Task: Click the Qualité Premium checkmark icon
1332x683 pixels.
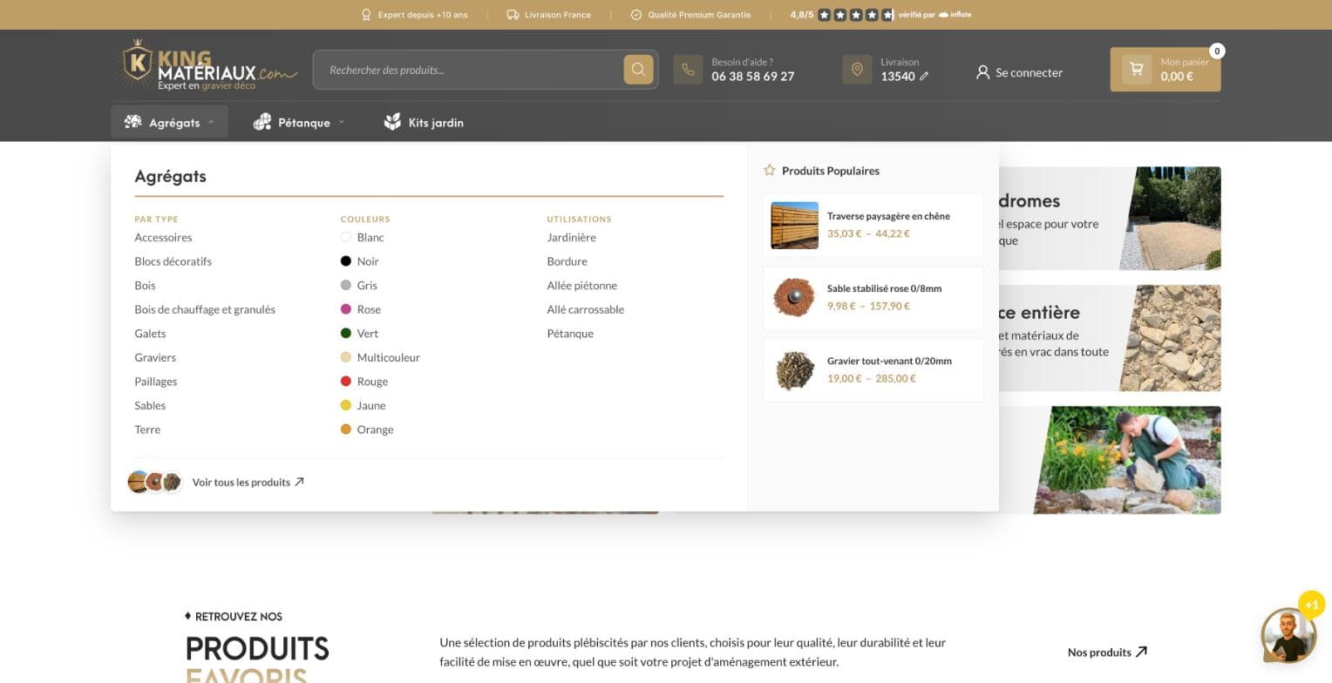Action: point(636,15)
